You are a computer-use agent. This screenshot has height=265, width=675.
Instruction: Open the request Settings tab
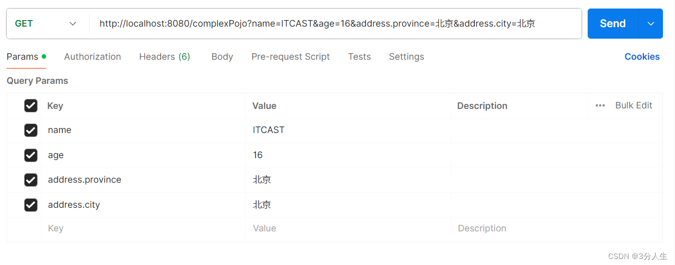pos(407,57)
